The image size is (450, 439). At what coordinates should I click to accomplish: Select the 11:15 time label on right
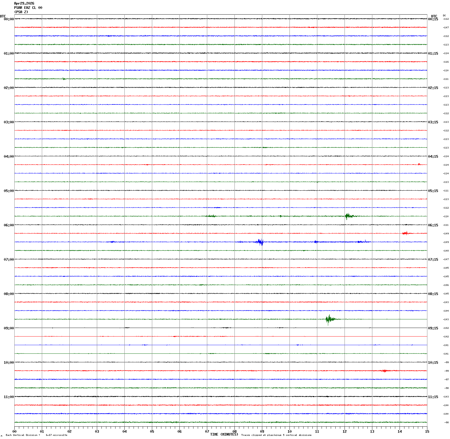(433, 397)
